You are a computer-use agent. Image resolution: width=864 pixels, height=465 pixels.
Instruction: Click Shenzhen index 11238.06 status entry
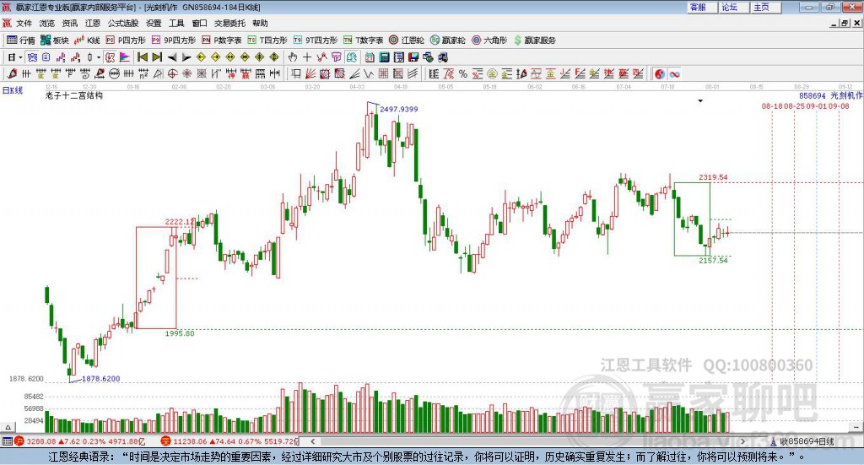[229, 441]
